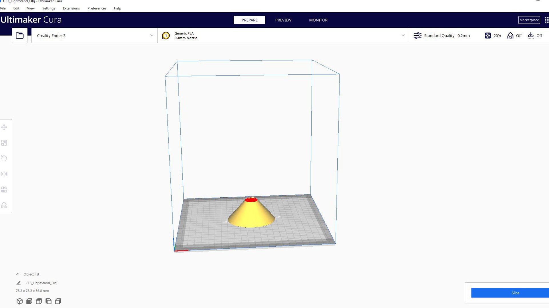The height and width of the screenshot is (308, 549).
Task: Click the extruder 1 material icon
Action: [166, 36]
